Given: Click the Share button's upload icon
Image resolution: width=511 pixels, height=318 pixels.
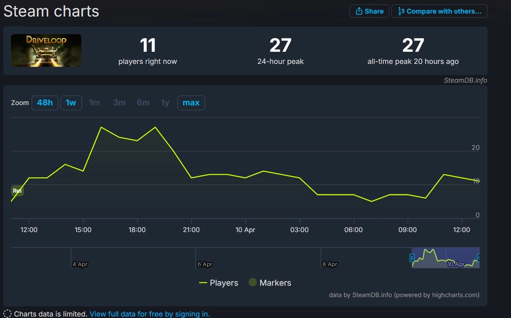Looking at the screenshot, I should pos(359,11).
